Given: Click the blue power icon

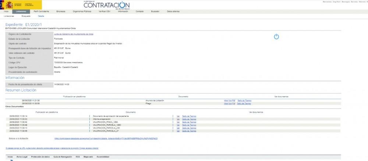Looking at the screenshot, I should click(x=277, y=37).
